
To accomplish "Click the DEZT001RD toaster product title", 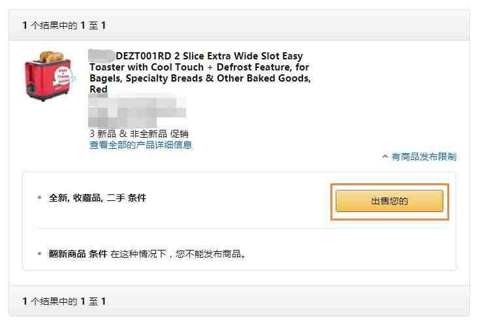I will 200,72.
